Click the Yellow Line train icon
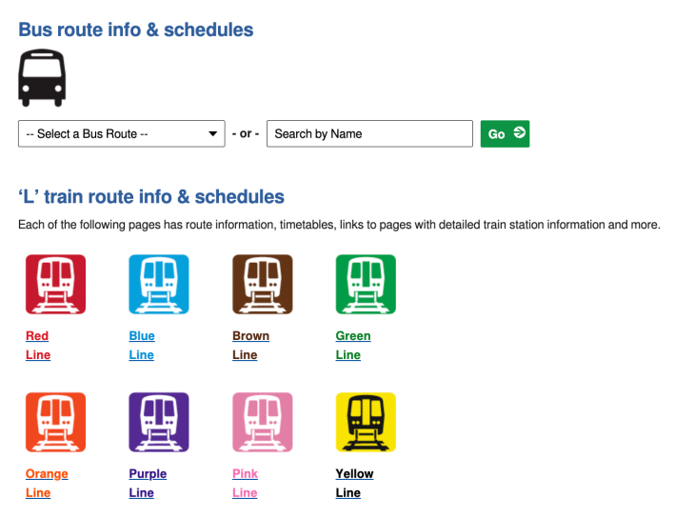Image resolution: width=675 pixels, height=519 pixels. [366, 422]
